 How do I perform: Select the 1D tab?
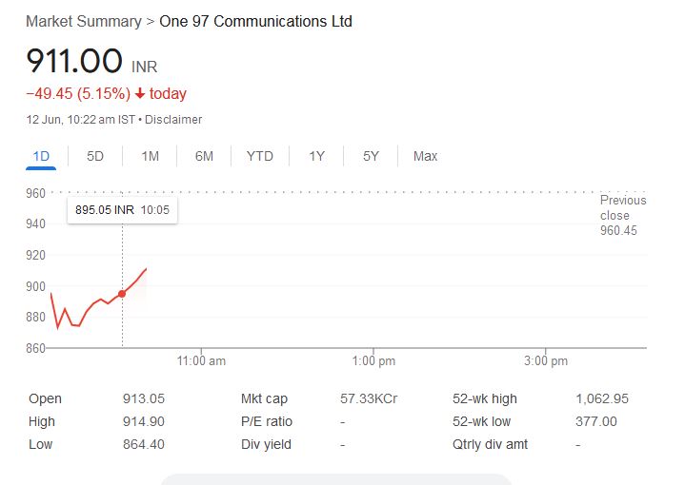click(x=41, y=156)
